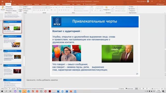
Task: Click the slide title 'Привлекательные черты'
Action: coord(95,21)
